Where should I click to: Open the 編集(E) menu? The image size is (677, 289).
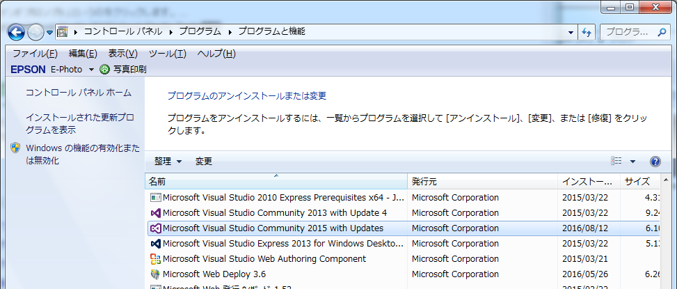pyautogui.click(x=83, y=54)
